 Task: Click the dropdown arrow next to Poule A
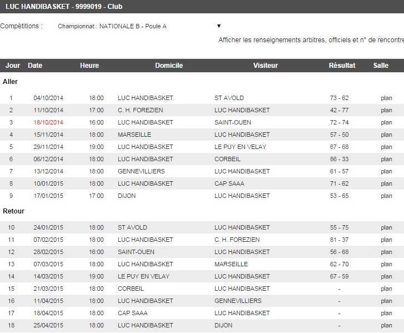coord(219,26)
